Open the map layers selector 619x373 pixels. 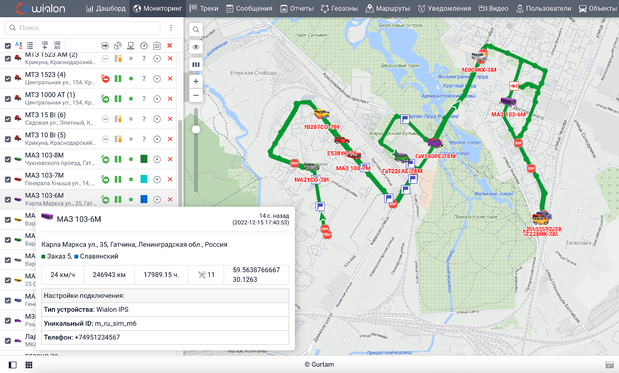point(196,65)
